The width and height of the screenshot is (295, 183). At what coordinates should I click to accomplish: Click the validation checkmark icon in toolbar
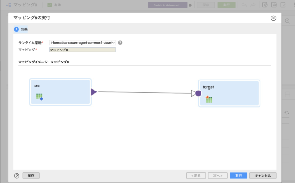click(x=283, y=5)
